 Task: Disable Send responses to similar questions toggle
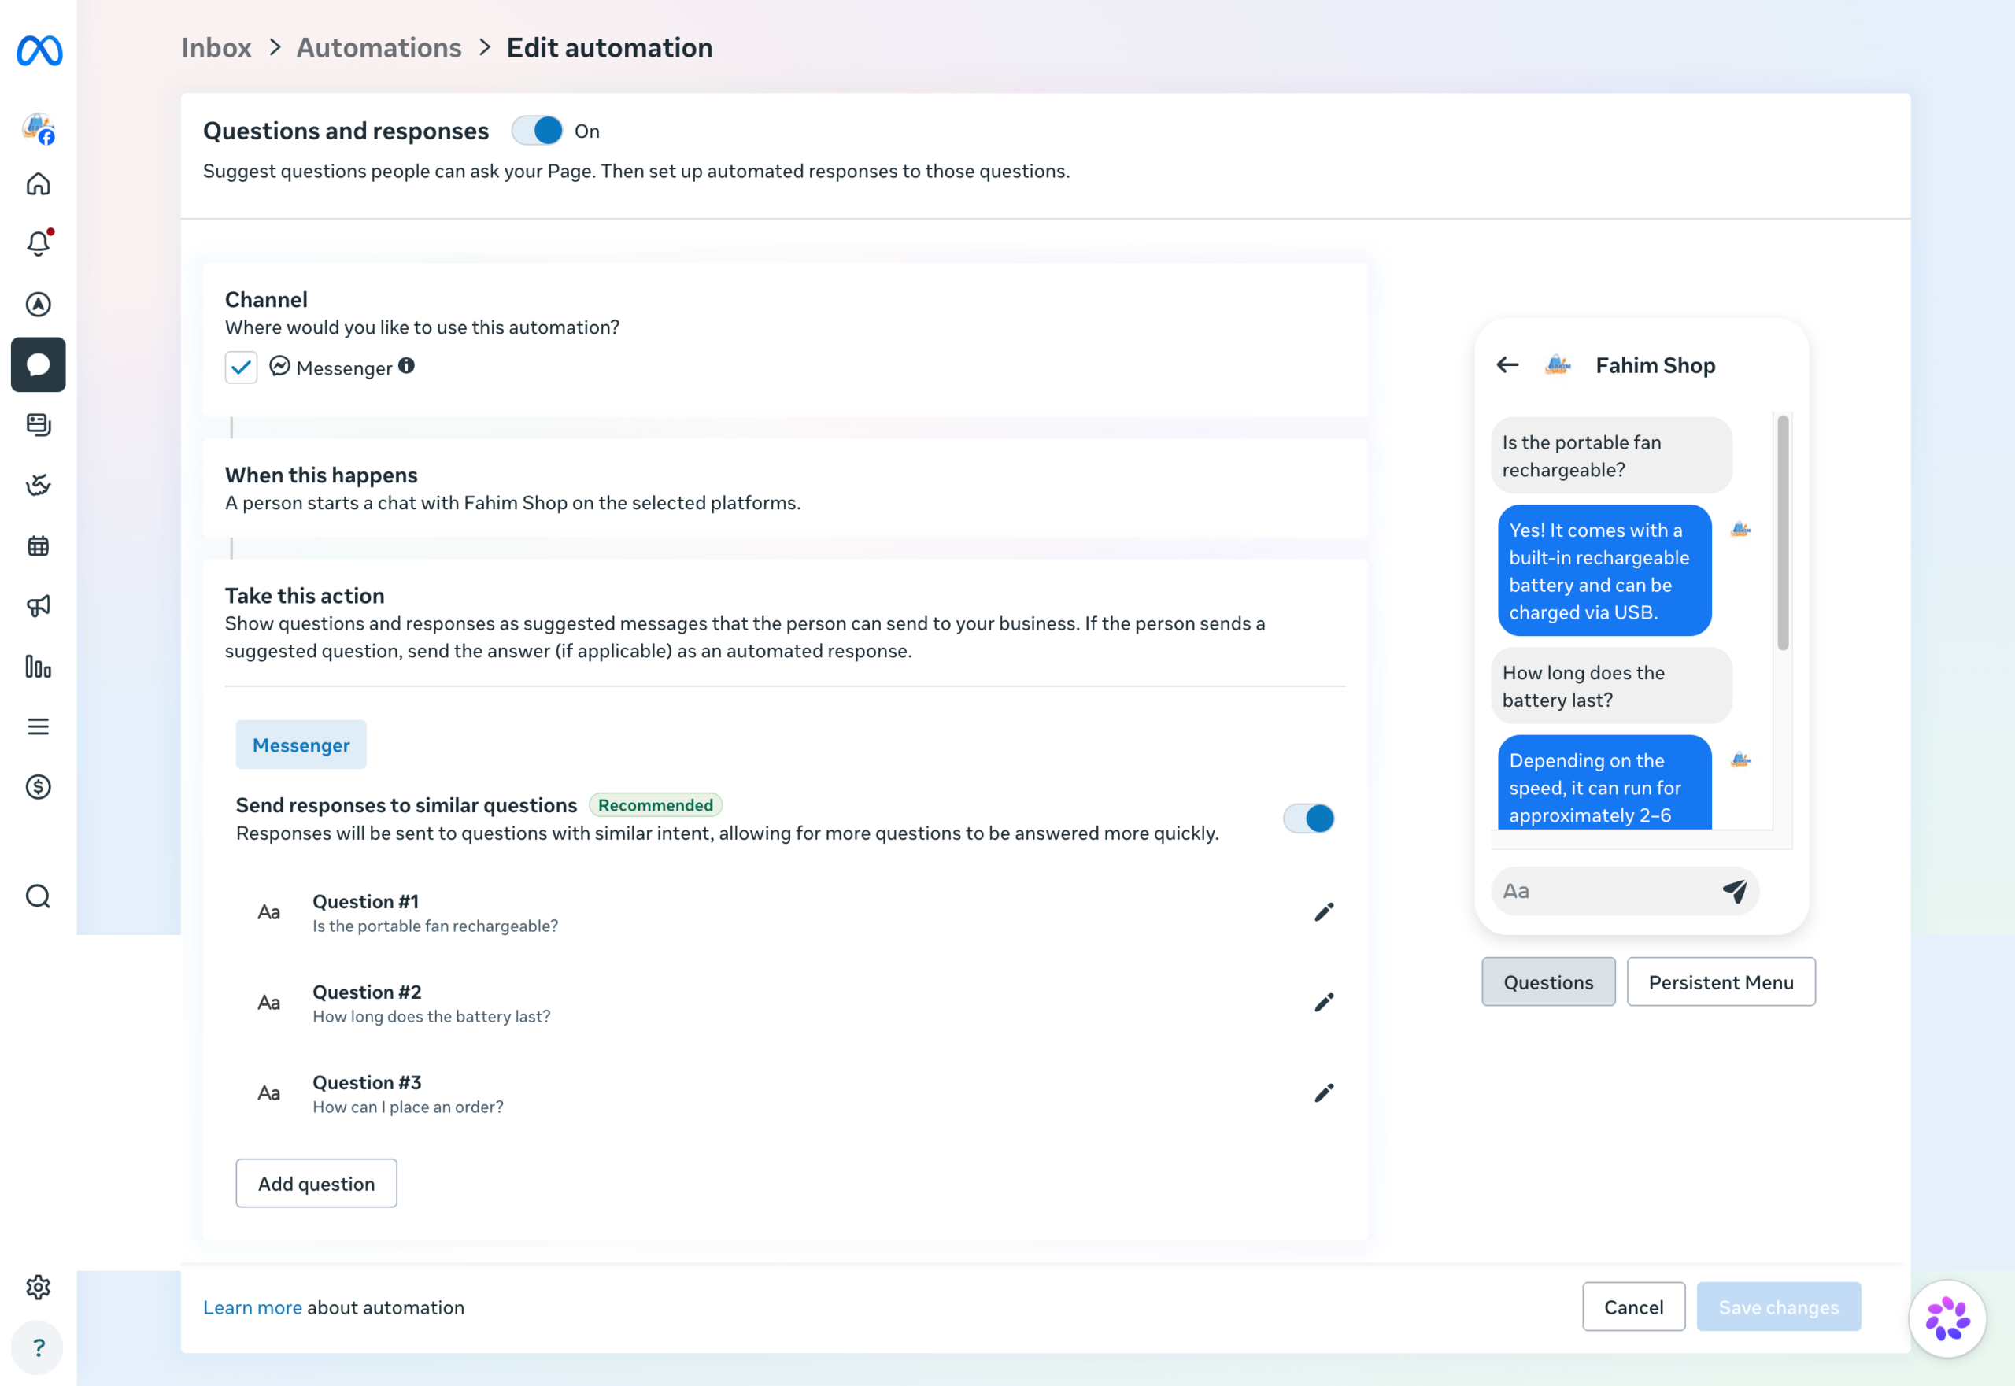pyautogui.click(x=1308, y=818)
